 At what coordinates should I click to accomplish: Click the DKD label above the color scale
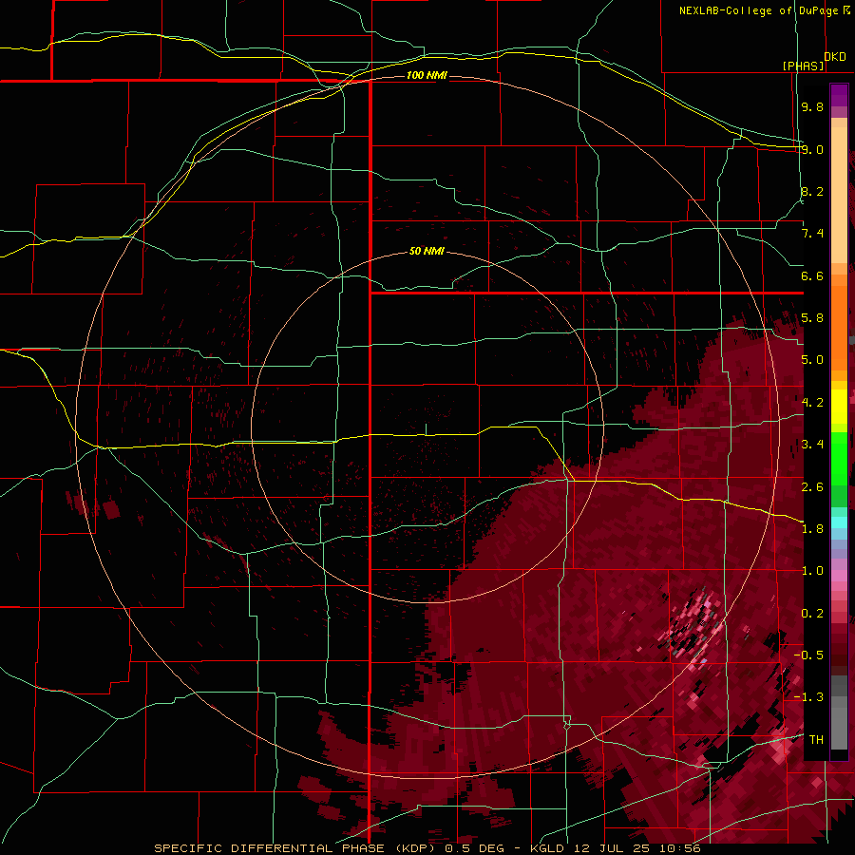click(835, 56)
